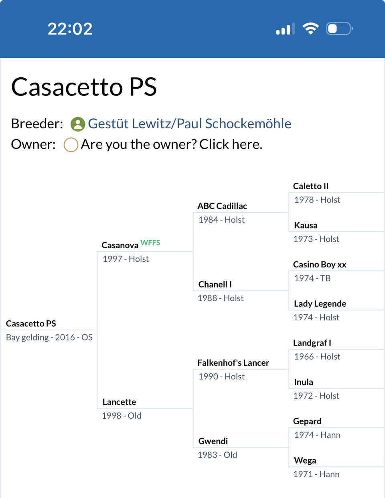Select Chanell I pedigree entry

click(x=215, y=284)
